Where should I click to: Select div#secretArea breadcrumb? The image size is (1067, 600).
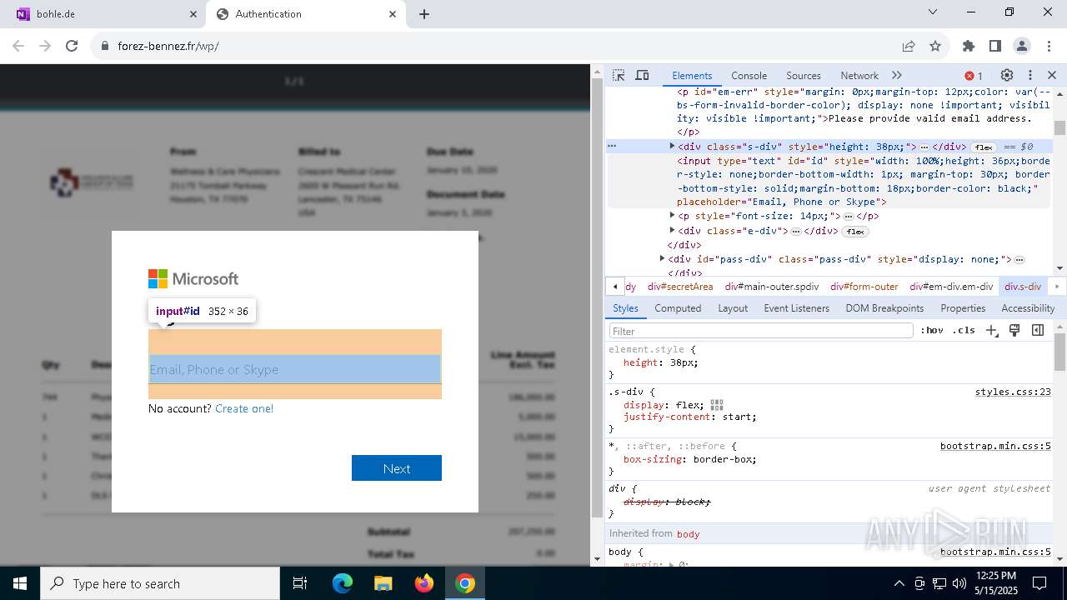point(680,287)
